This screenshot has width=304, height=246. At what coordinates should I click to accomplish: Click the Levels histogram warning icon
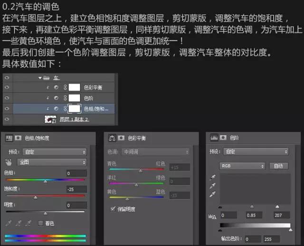pyautogui.click(x=213, y=216)
